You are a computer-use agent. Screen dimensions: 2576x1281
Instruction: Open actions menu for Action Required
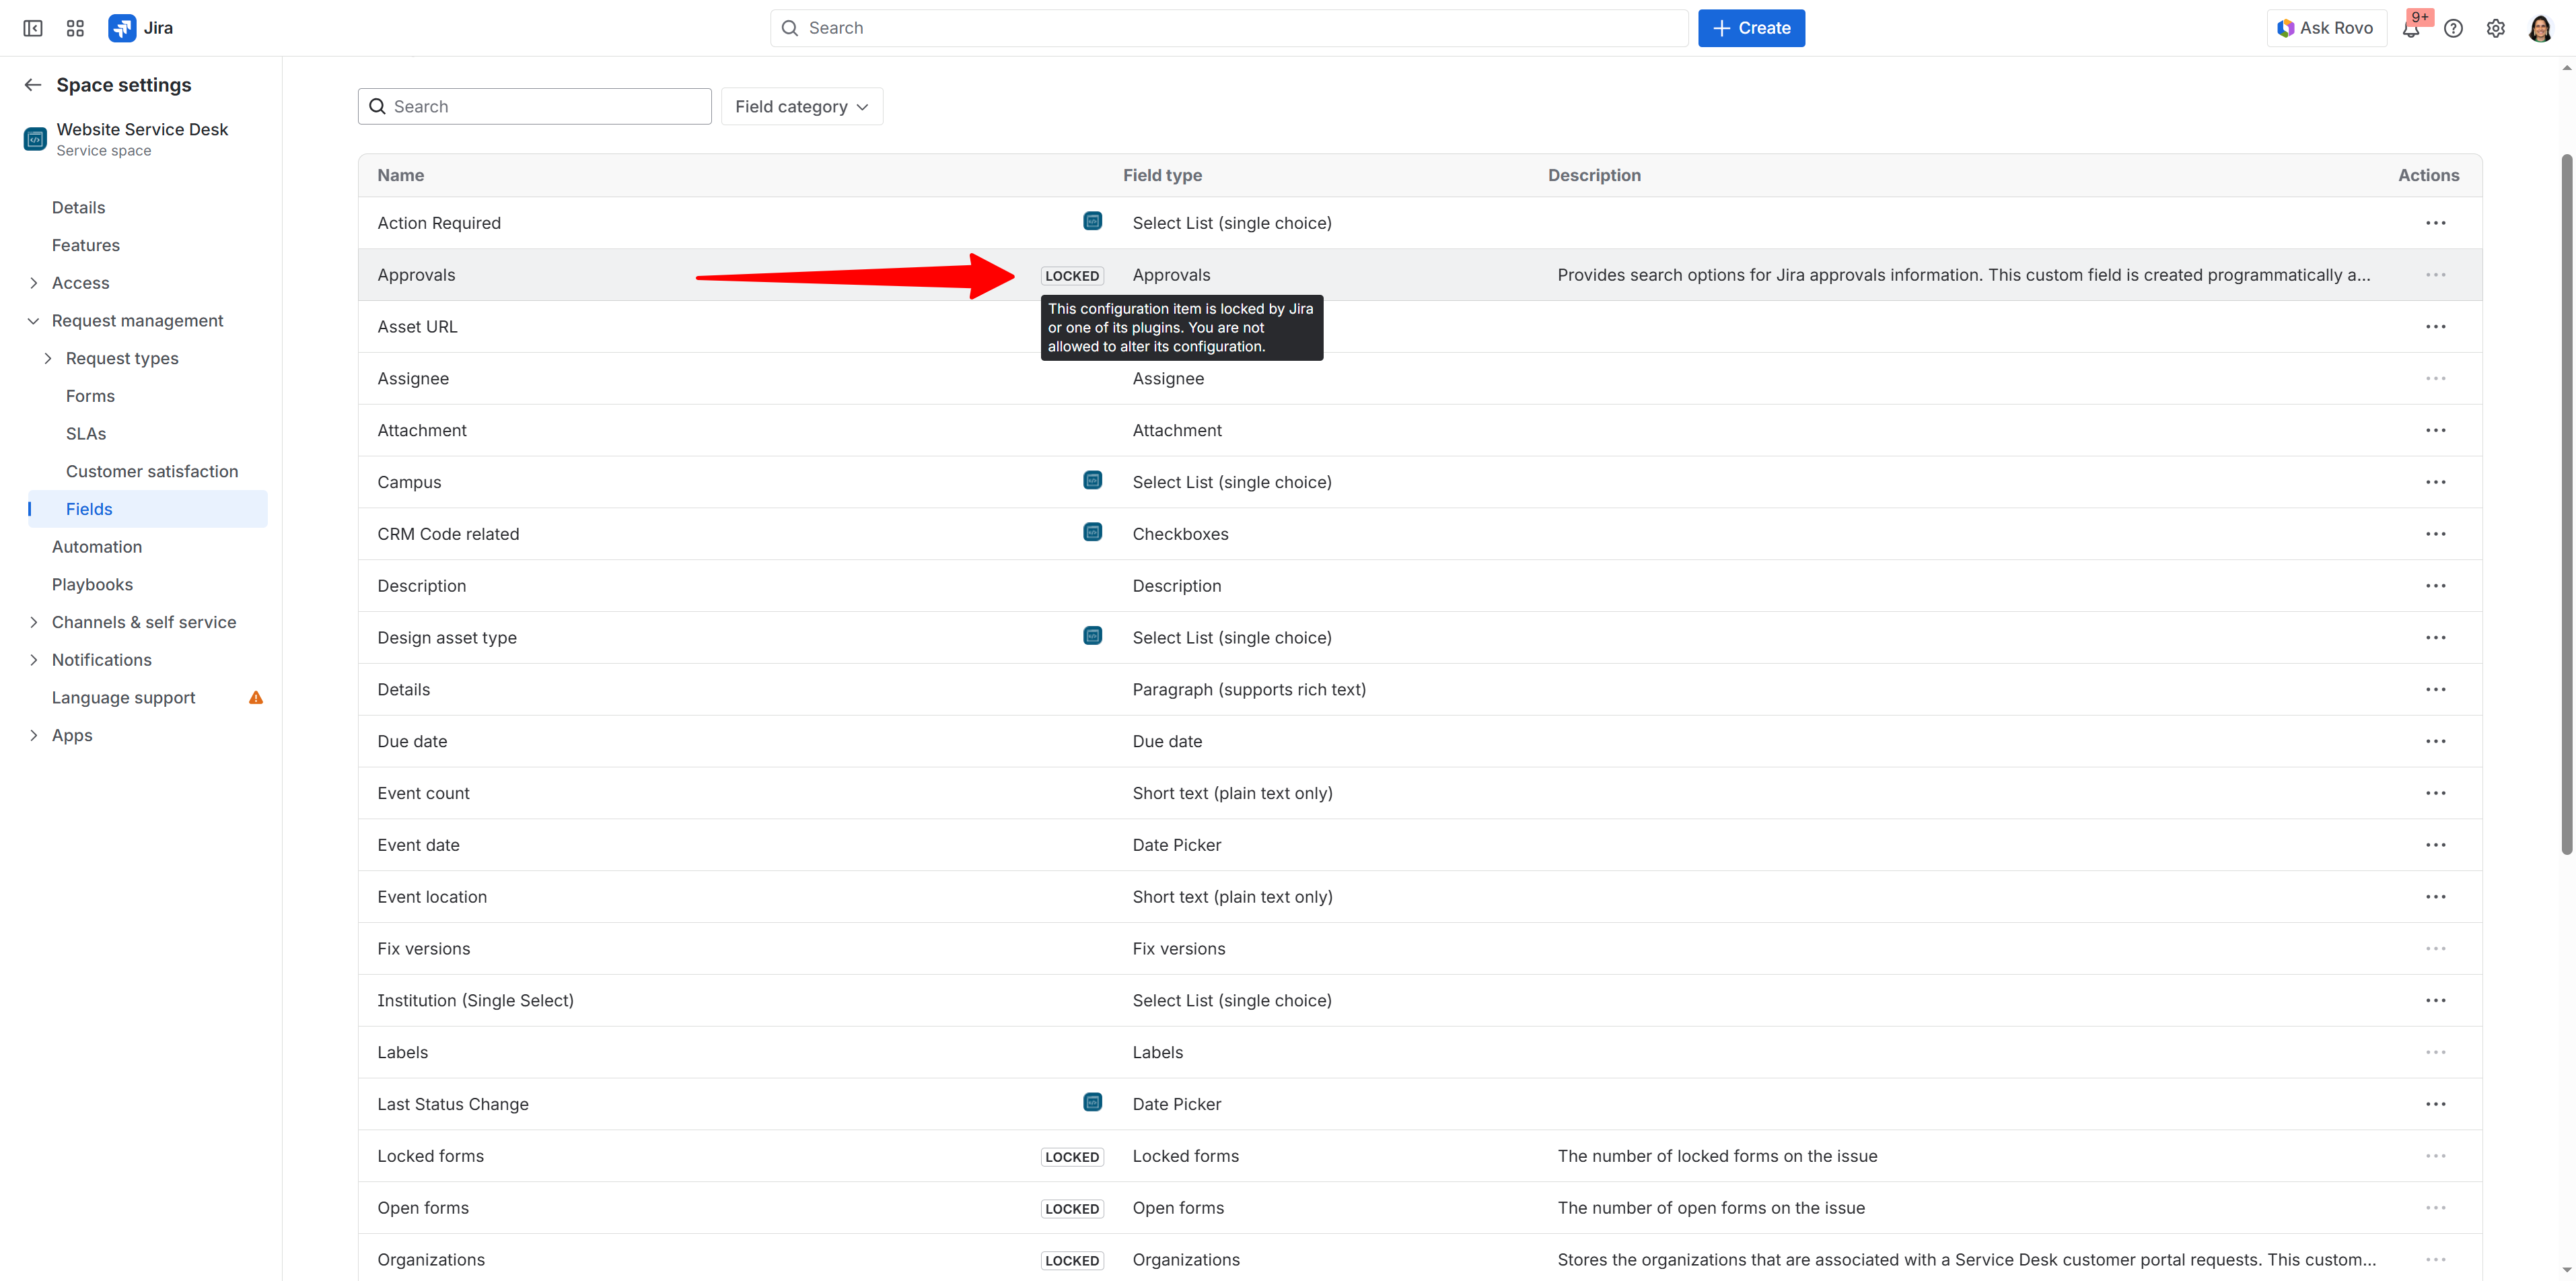[2436, 223]
